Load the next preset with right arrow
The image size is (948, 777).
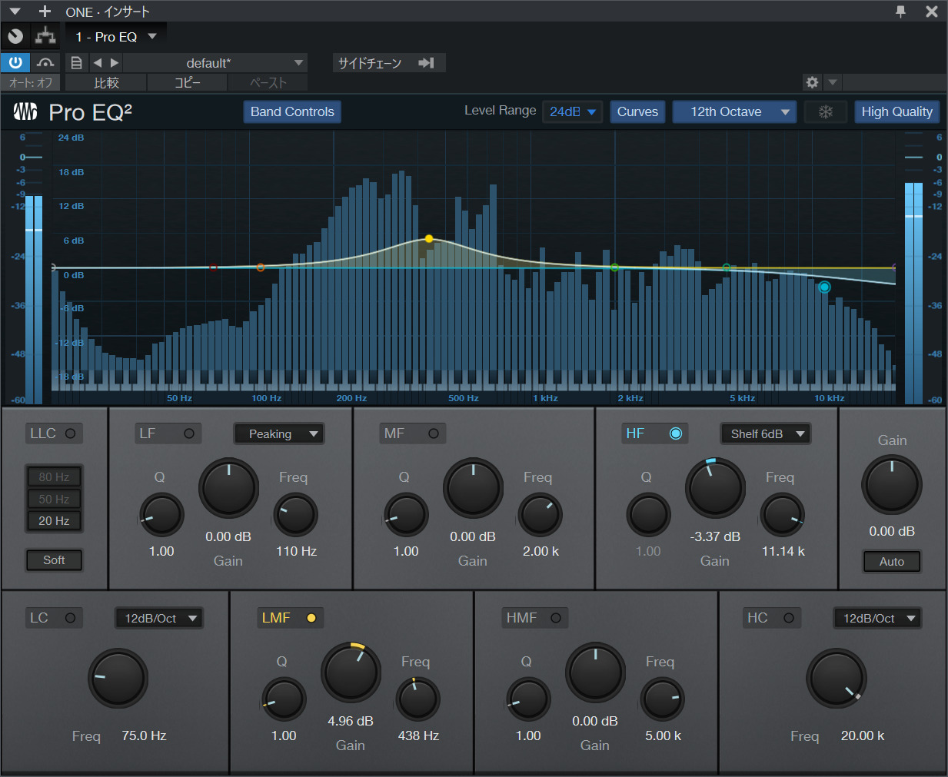pyautogui.click(x=115, y=63)
